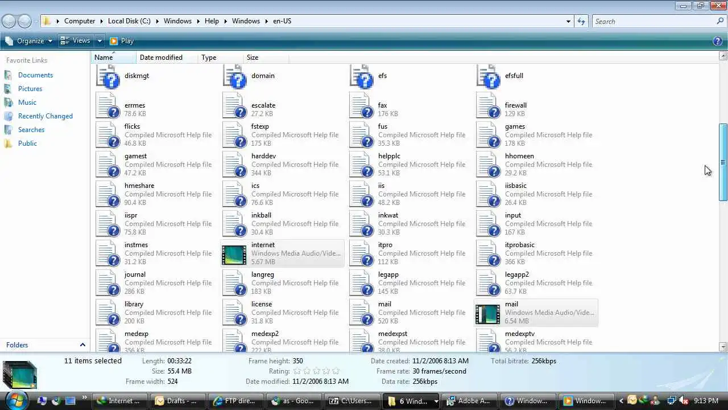The width and height of the screenshot is (728, 410).
Task: Refresh the folder view
Action: [581, 22]
